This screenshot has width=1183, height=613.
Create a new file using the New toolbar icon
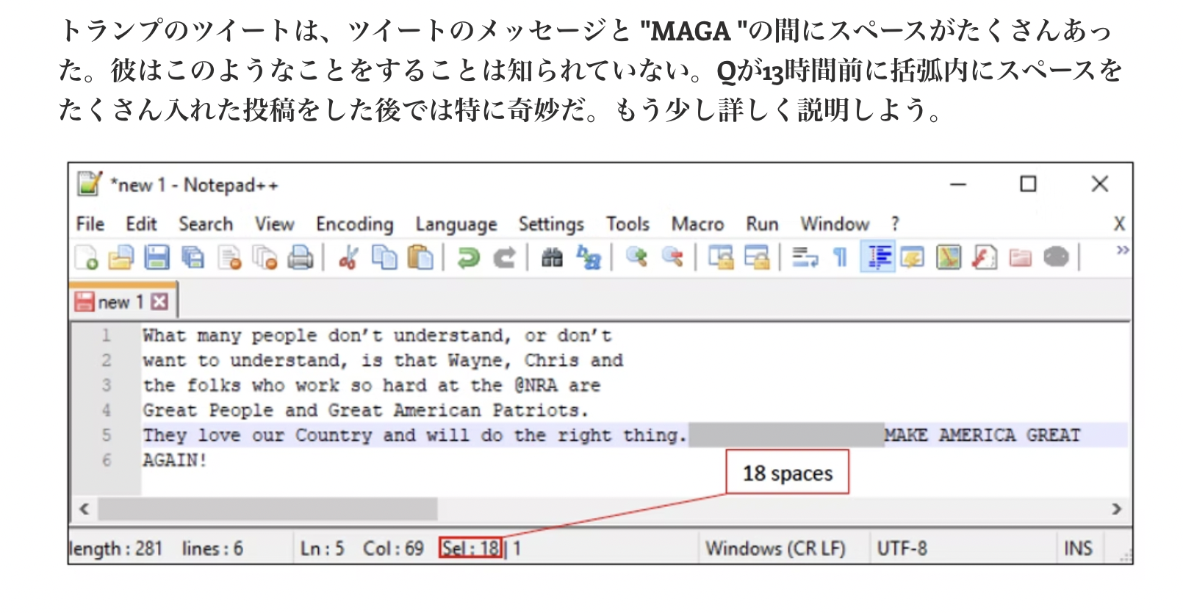click(x=87, y=257)
